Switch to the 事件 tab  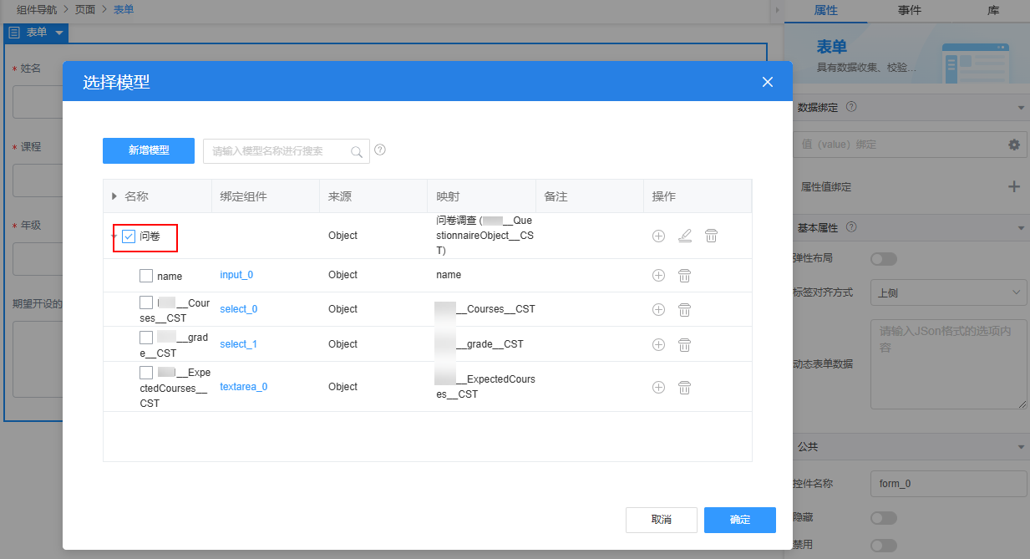[x=910, y=10]
